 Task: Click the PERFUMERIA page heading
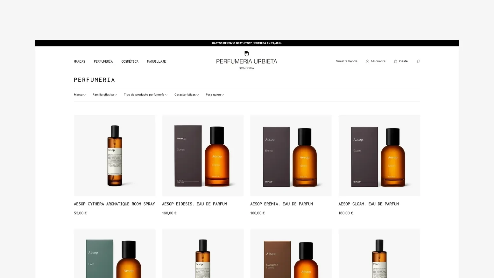pyautogui.click(x=94, y=80)
